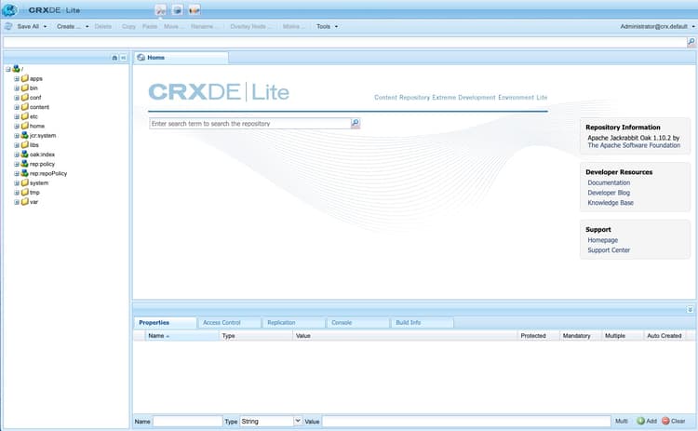The width and height of the screenshot is (698, 431).
Task: Switch to the Console tab
Action: [342, 323]
